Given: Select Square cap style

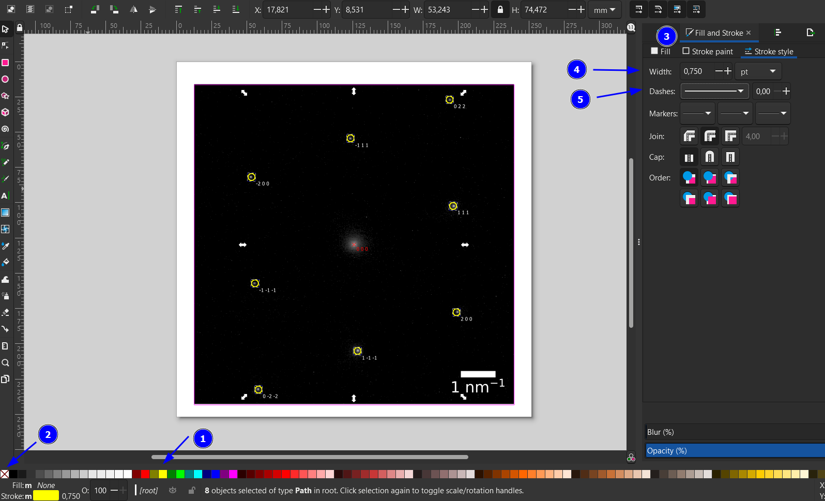Looking at the screenshot, I should [x=730, y=157].
